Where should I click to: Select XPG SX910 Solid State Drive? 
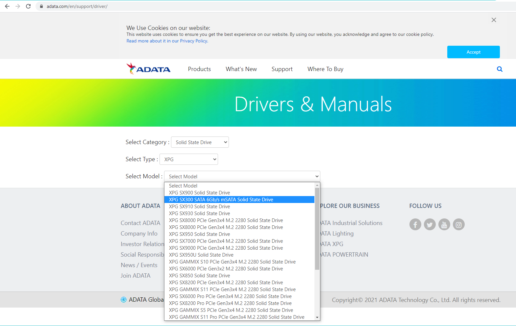point(239,207)
